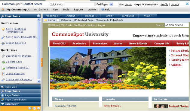Click the close X icon at top right
The height and width of the screenshot is (111, 190).
[x=187, y=4]
